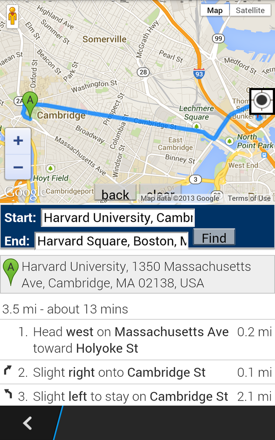This screenshot has height=440, width=275.
Task: Zoom in with the plus button
Action: tap(18, 140)
